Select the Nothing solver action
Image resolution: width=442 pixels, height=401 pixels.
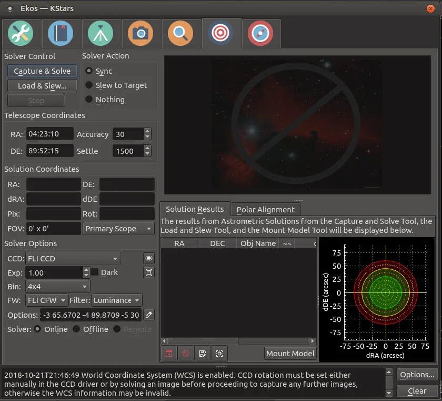pyautogui.click(x=89, y=100)
